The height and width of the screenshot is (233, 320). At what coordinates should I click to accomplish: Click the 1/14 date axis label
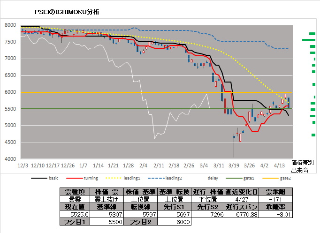[99, 165]
